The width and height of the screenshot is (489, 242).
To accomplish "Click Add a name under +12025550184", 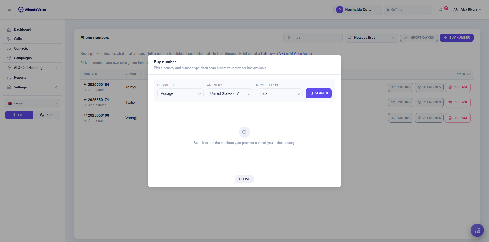I will [95, 90].
